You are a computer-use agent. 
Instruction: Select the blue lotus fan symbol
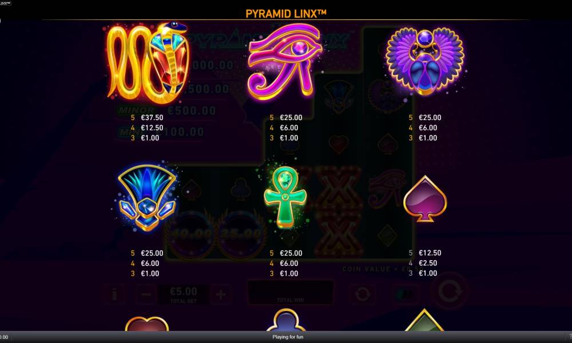(x=146, y=198)
